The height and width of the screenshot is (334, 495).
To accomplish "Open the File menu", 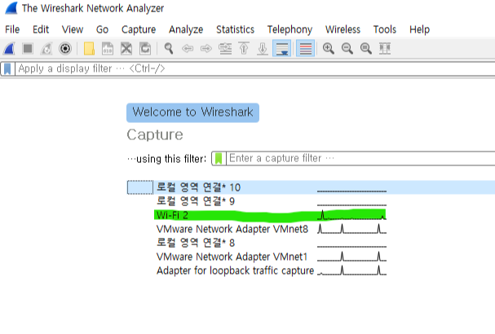I will point(12,29).
